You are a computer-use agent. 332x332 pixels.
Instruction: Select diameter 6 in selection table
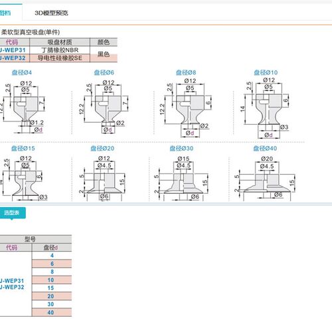tap(52, 264)
